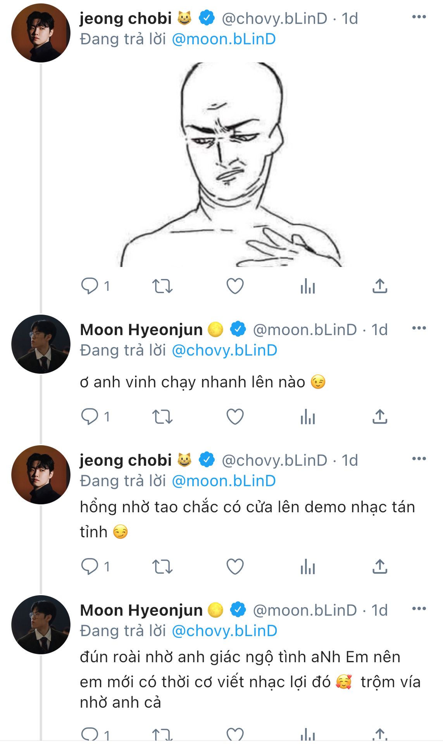Viewport: 443px width, 744px height.
Task: Like the 'hổng nhờ tao' tweet
Action: [x=235, y=567]
